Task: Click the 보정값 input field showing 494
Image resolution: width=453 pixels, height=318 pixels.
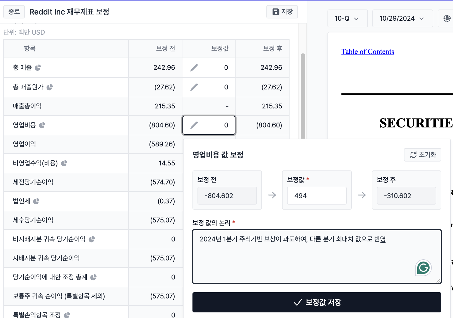Action: (x=317, y=196)
